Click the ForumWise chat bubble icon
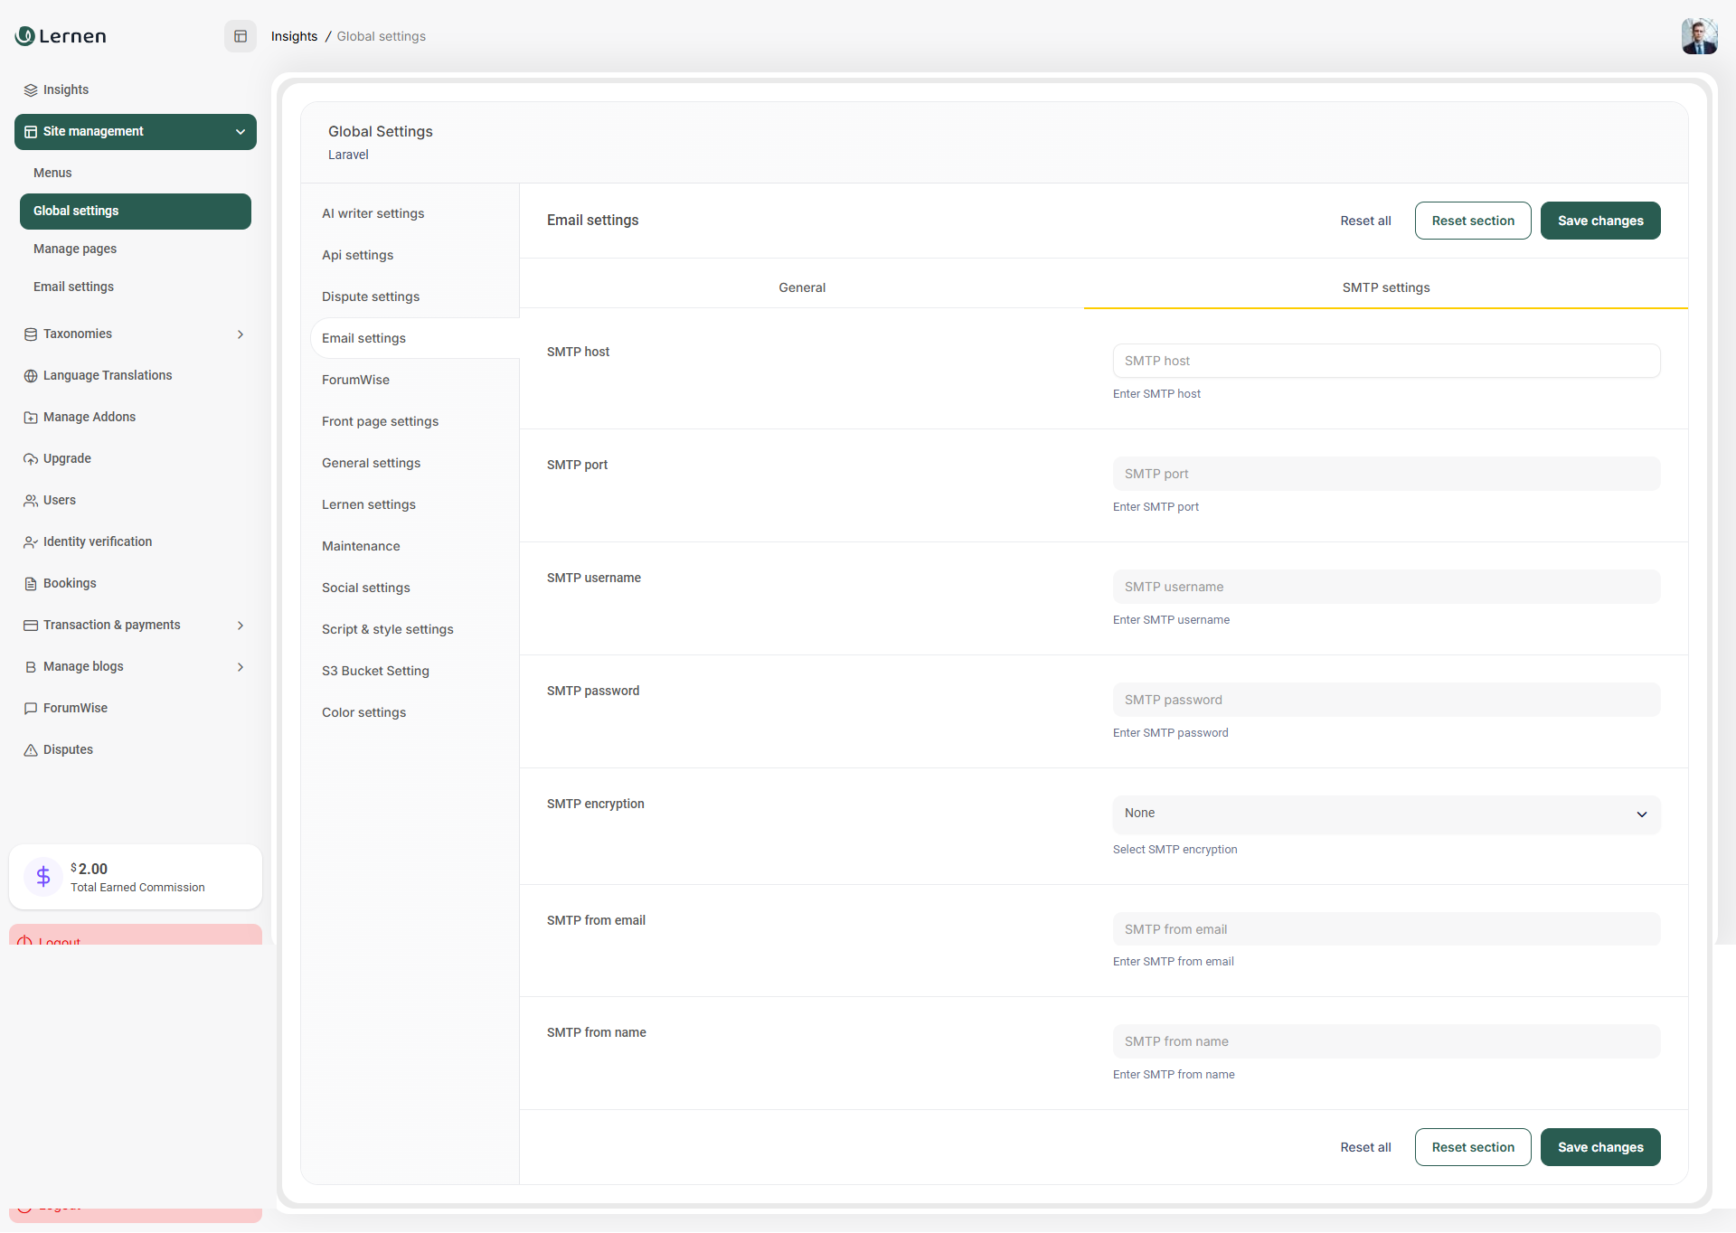The height and width of the screenshot is (1233, 1736). pyautogui.click(x=31, y=709)
